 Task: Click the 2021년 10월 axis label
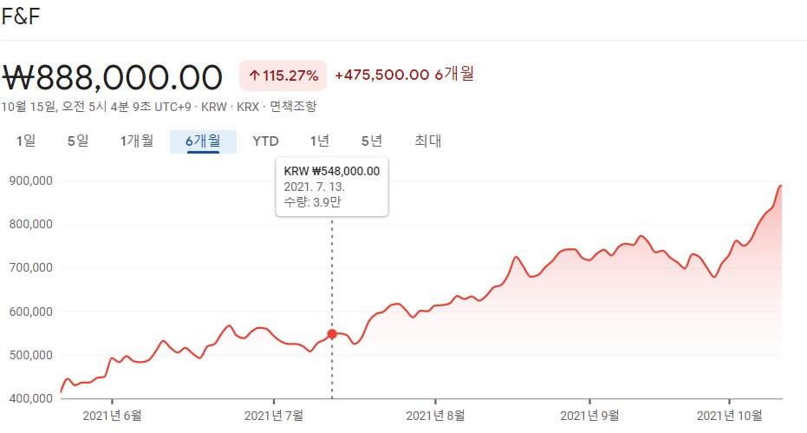[729, 416]
